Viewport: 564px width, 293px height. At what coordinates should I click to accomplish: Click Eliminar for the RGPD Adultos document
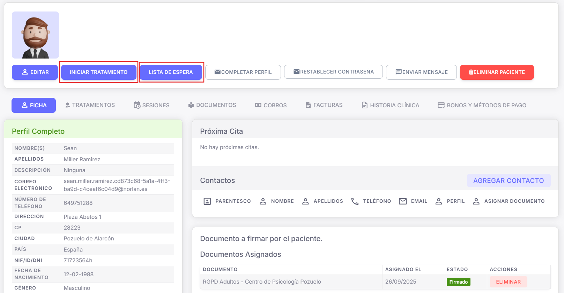[x=508, y=282]
